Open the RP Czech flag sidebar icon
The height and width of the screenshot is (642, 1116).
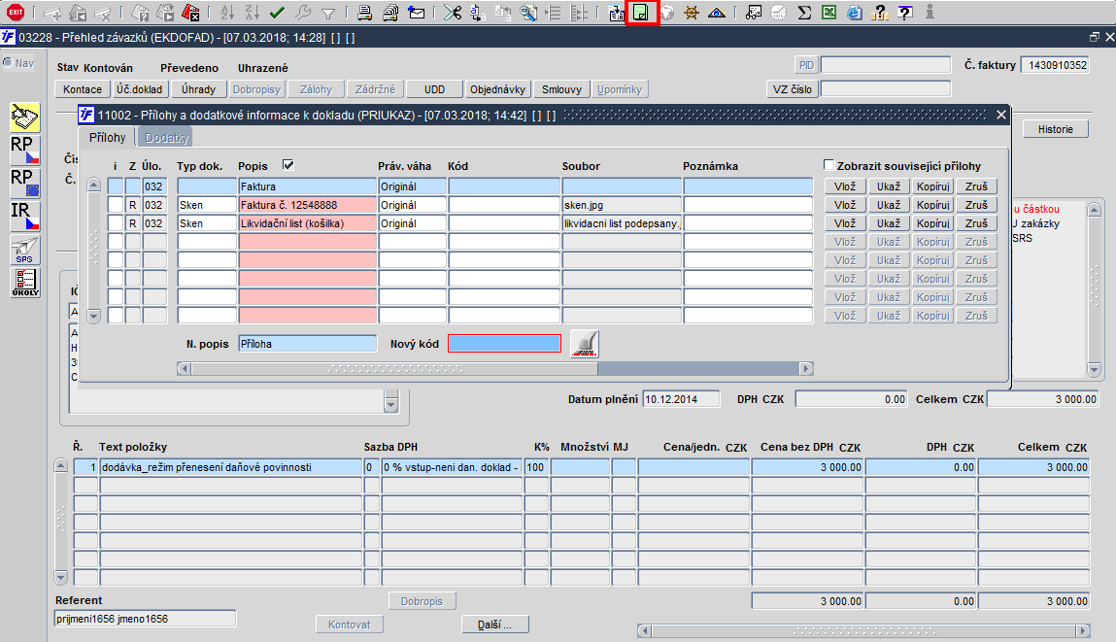click(25, 151)
